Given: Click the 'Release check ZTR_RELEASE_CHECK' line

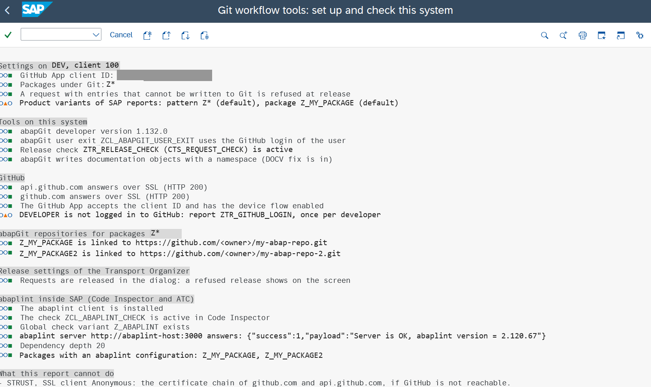Looking at the screenshot, I should (157, 150).
